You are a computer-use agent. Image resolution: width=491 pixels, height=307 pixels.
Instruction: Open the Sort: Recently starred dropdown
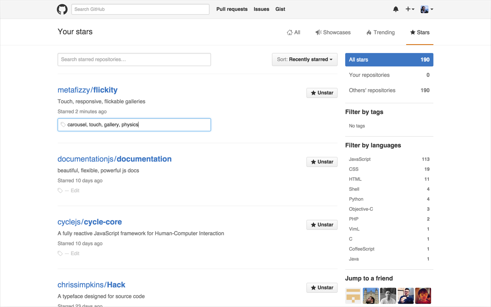click(x=304, y=59)
